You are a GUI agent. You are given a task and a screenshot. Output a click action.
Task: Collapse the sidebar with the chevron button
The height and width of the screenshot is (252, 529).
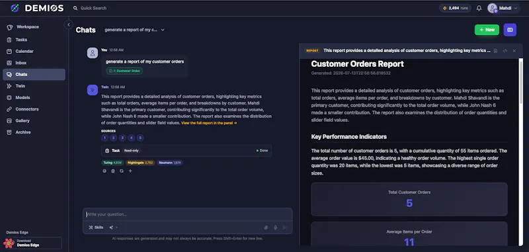click(x=69, y=24)
